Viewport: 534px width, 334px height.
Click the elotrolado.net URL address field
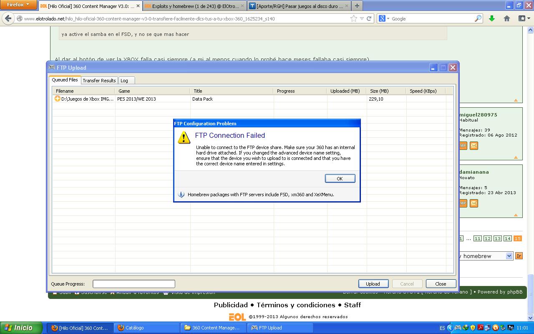(184, 19)
